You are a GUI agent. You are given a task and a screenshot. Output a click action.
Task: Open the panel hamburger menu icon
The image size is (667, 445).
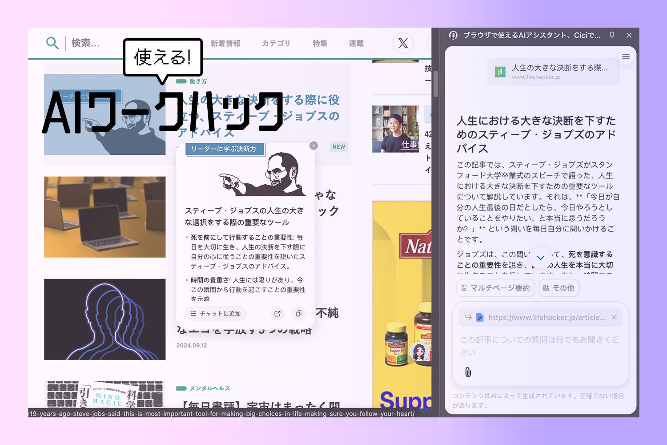point(626,57)
